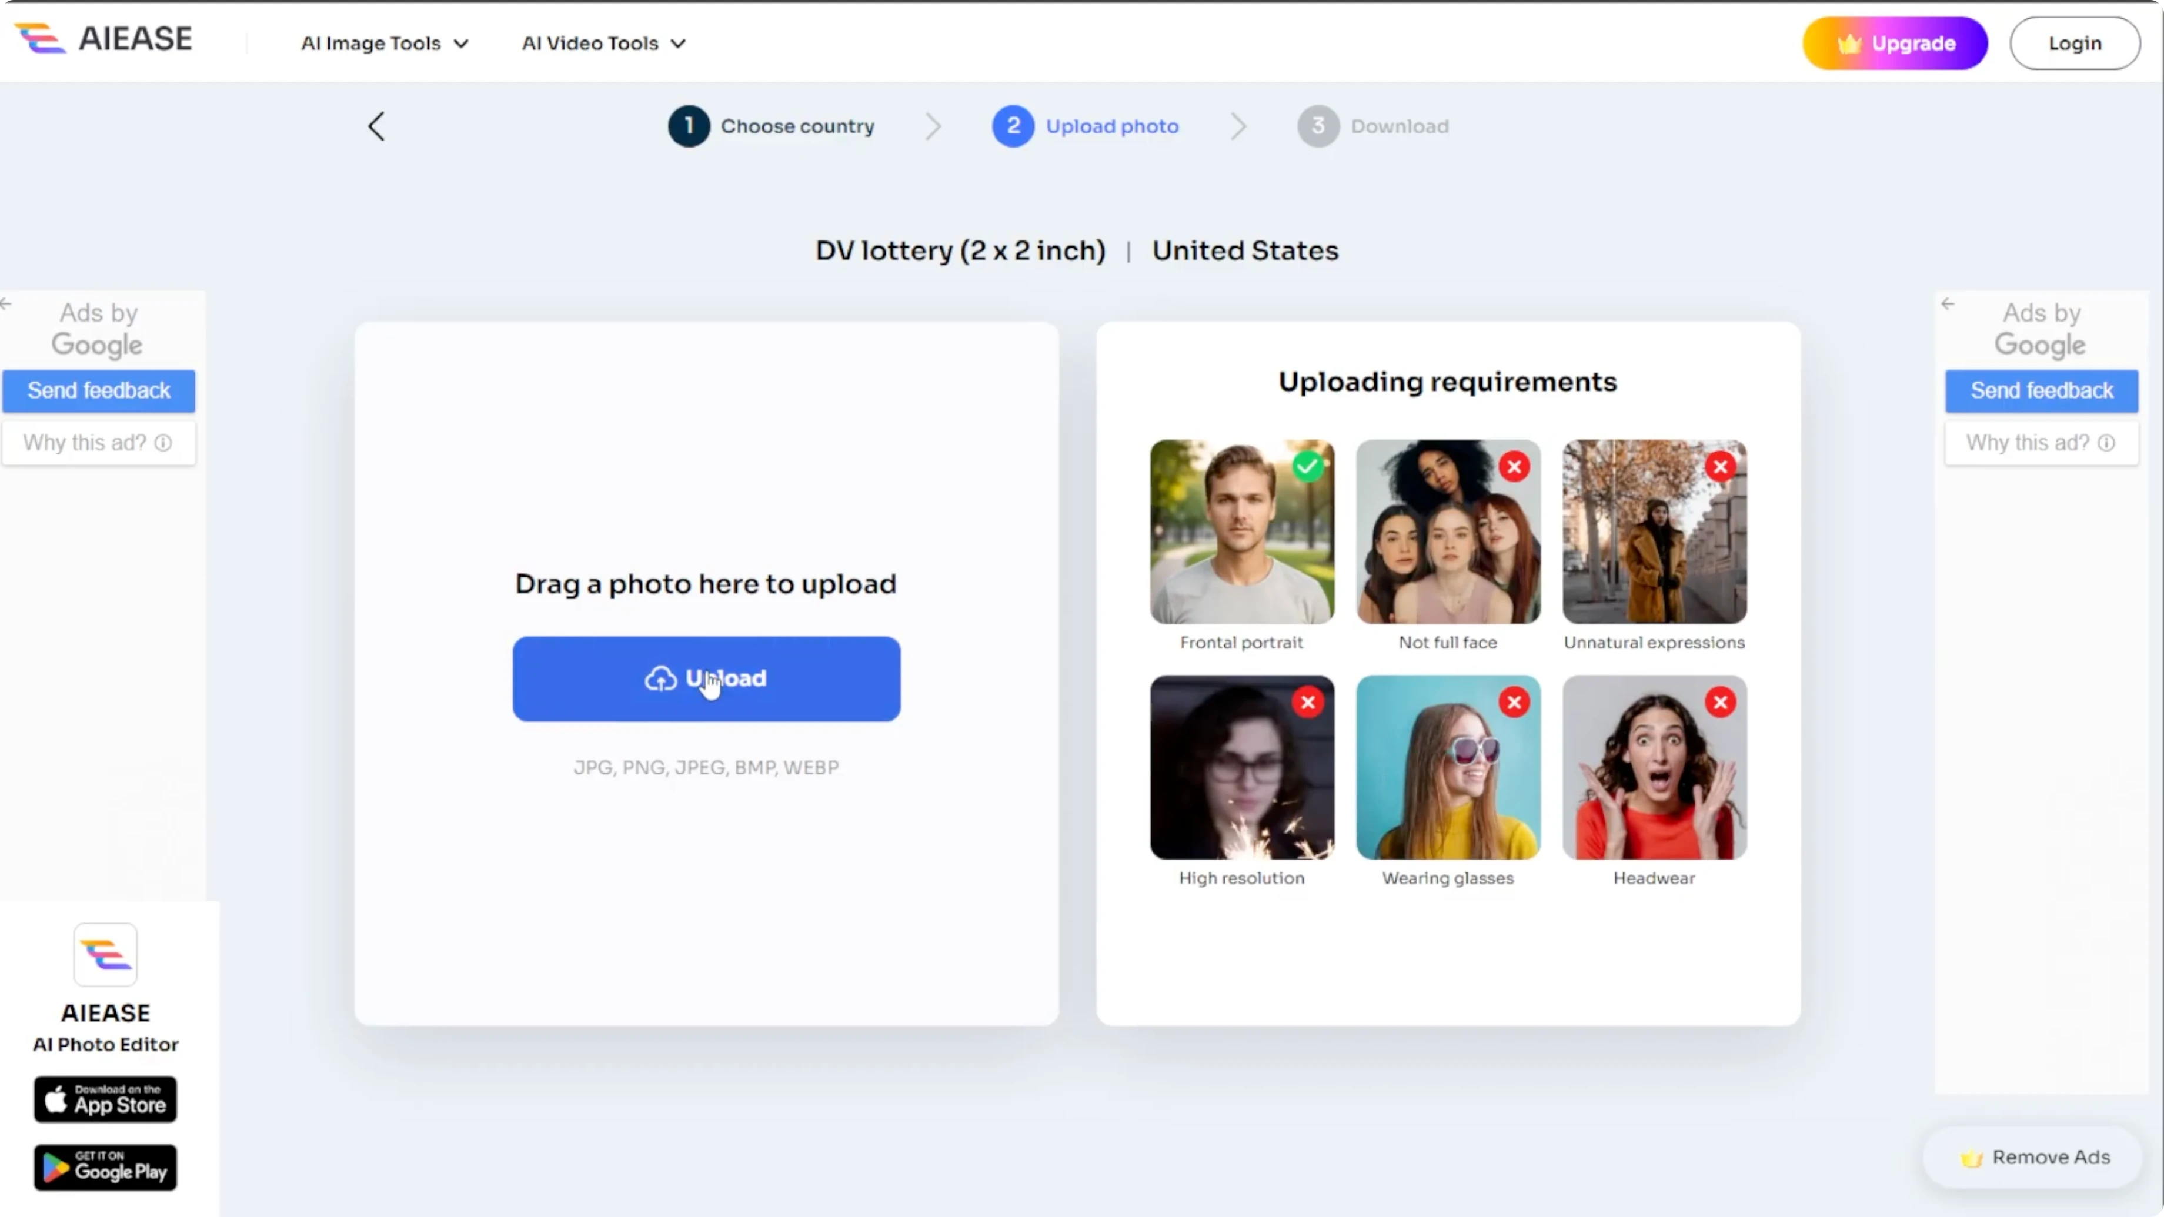Click Why this ad? in the left panel

[x=98, y=443]
